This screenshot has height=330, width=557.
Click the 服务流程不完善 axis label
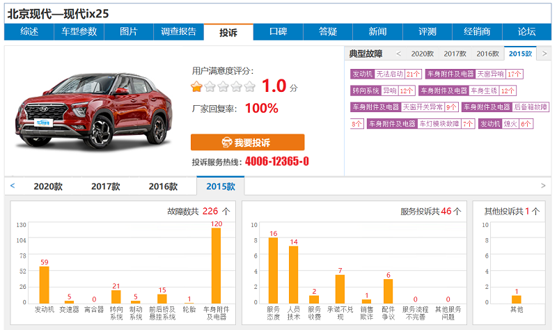(x=415, y=313)
